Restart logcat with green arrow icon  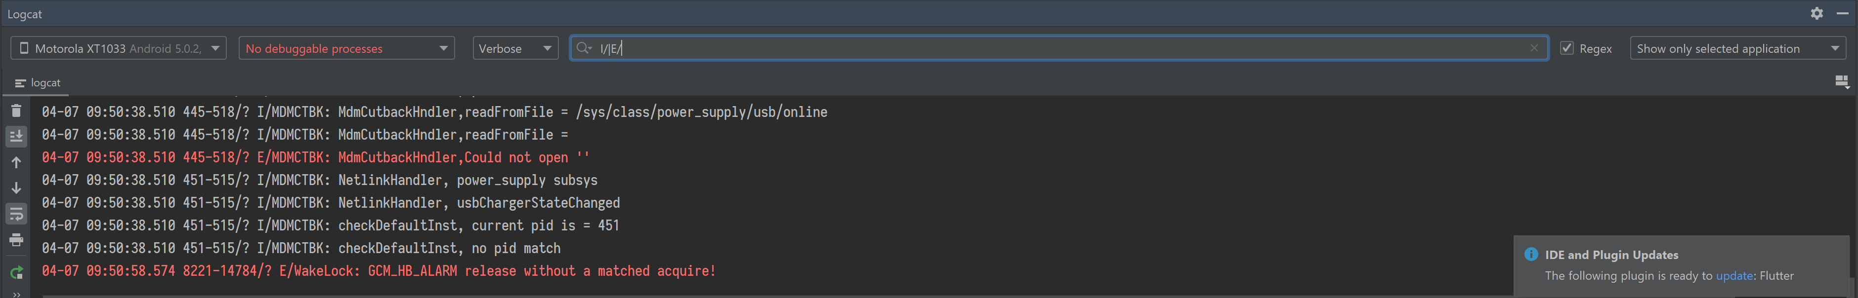[16, 273]
